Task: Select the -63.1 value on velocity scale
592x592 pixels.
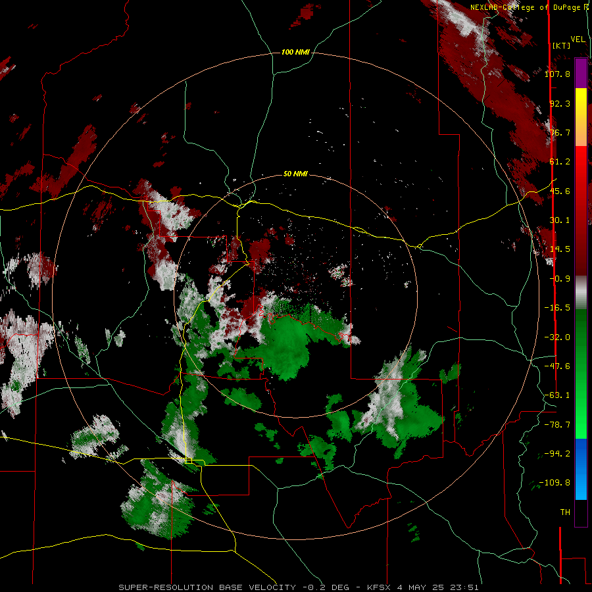Action: (557, 395)
